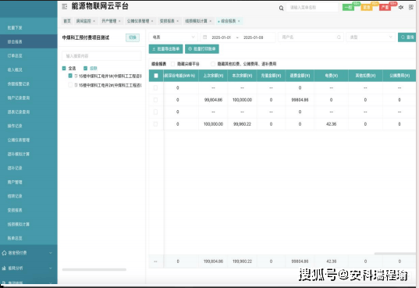Close the 房间监控 tab with its x
Image resolution: width=419 pixels, height=288 pixels.
pyautogui.click(x=94, y=21)
